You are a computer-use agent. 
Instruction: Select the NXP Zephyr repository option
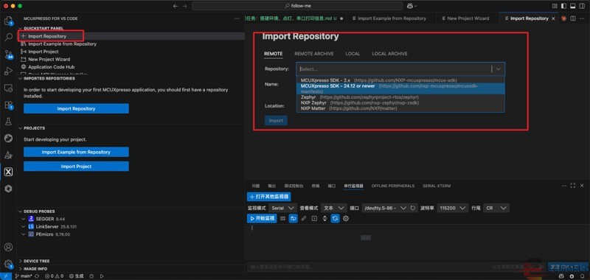400,102
